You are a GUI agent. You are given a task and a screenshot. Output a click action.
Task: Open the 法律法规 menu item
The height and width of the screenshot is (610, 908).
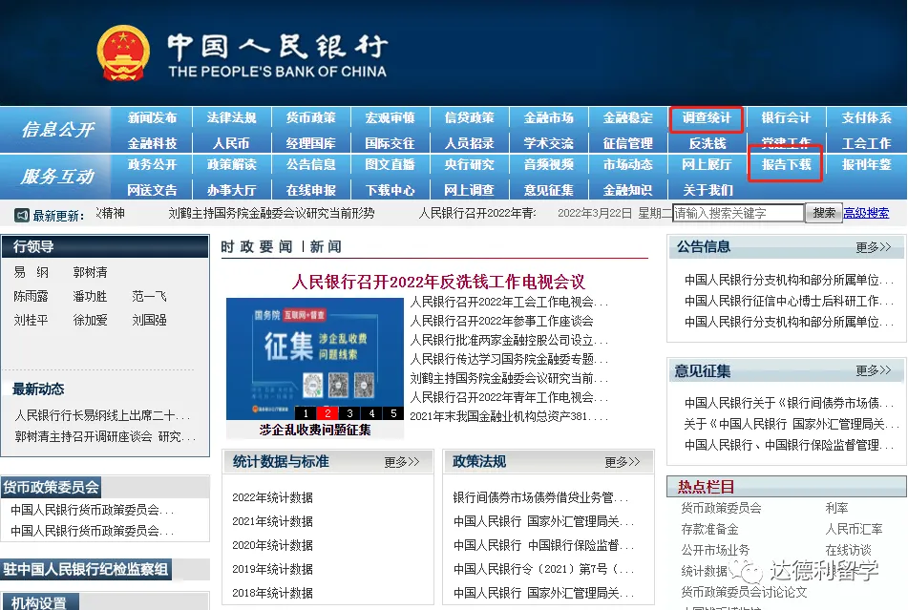[x=231, y=117]
